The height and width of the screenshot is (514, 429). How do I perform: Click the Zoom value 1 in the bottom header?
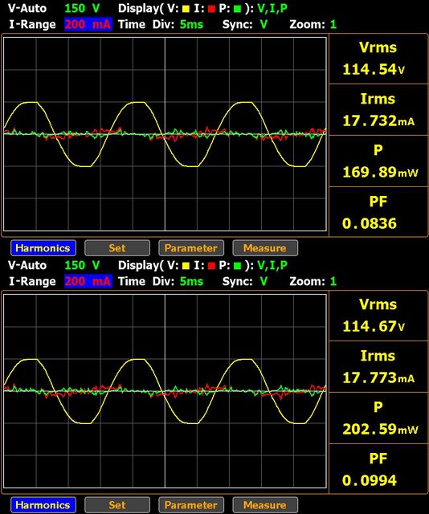(333, 282)
